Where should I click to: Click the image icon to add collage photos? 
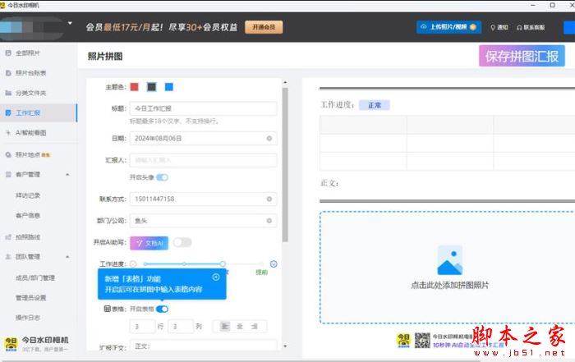pyautogui.click(x=449, y=260)
